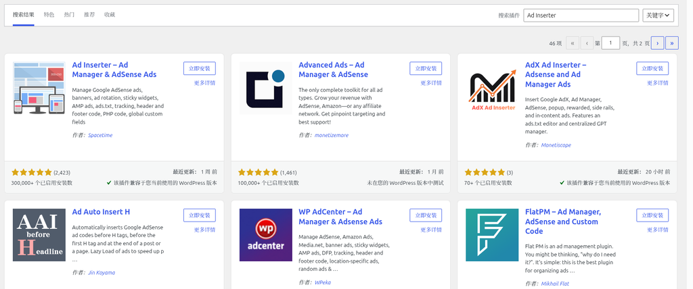Viewport: 693px width, 289px height.
Task: Install the FlatPM plugin
Action: click(652, 215)
